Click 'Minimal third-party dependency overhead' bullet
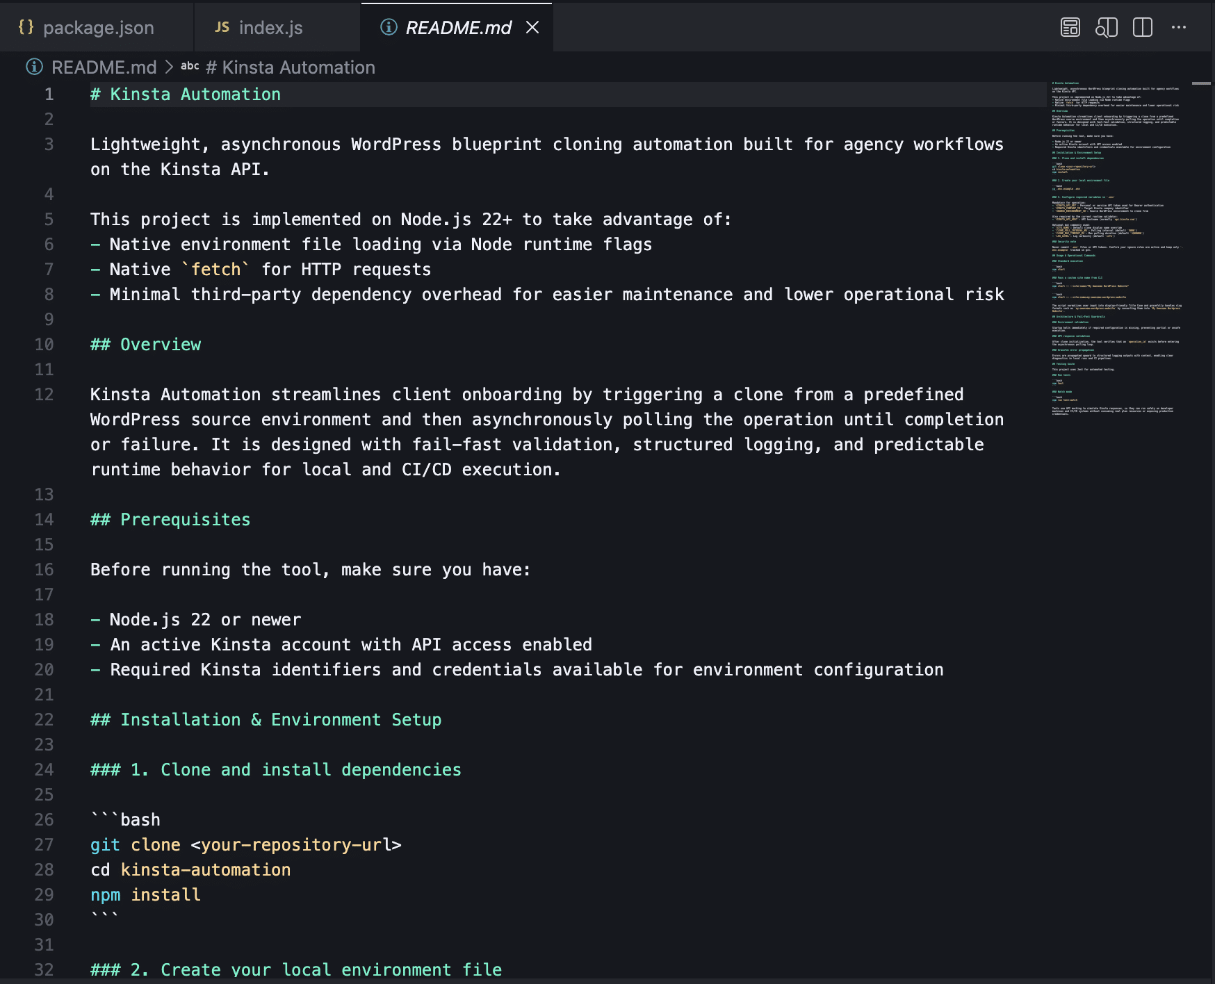1215x984 pixels. click(x=548, y=295)
